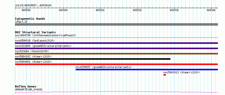
Task: Open the nsv520664 (Shaikh2009) label
Action: pos(32,51)
